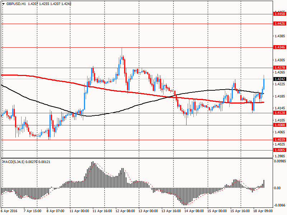Select the 1.3985 price scale value
Image resolution: width=287 pixels, height=215 pixels.
click(280, 156)
